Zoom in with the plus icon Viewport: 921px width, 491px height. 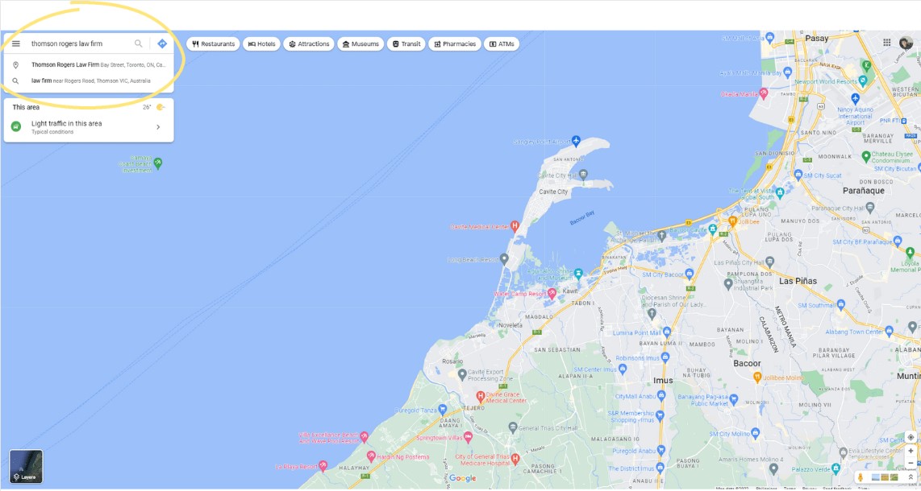point(911,451)
